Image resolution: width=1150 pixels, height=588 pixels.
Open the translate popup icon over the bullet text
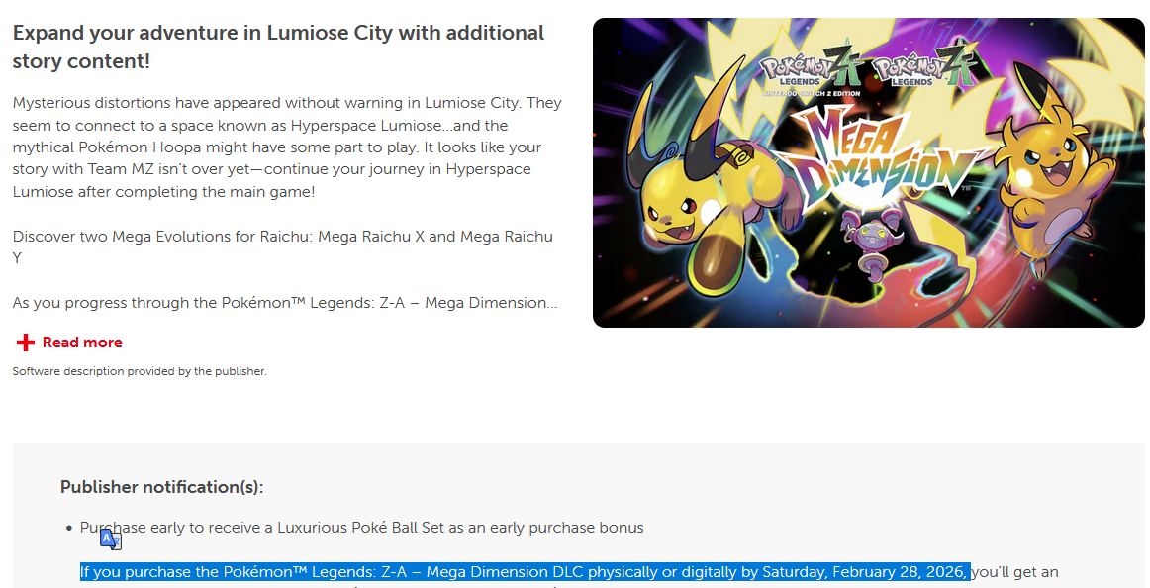111,539
